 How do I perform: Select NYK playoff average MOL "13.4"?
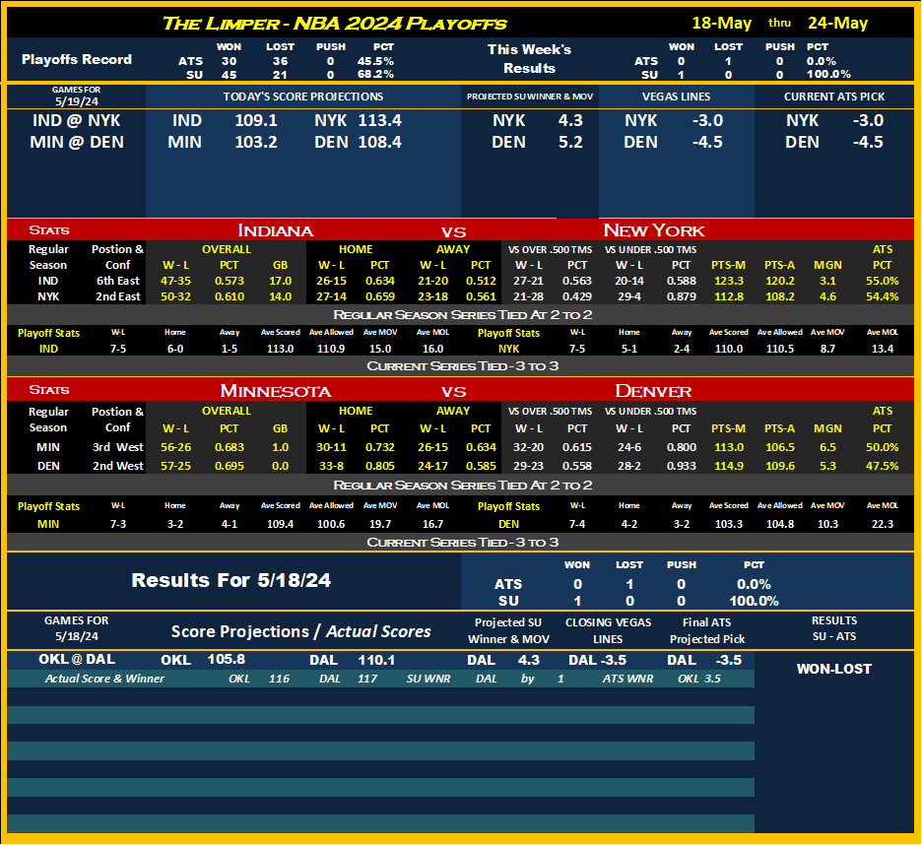tap(882, 350)
